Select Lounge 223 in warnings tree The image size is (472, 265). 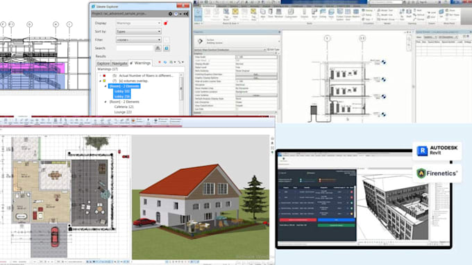click(123, 112)
